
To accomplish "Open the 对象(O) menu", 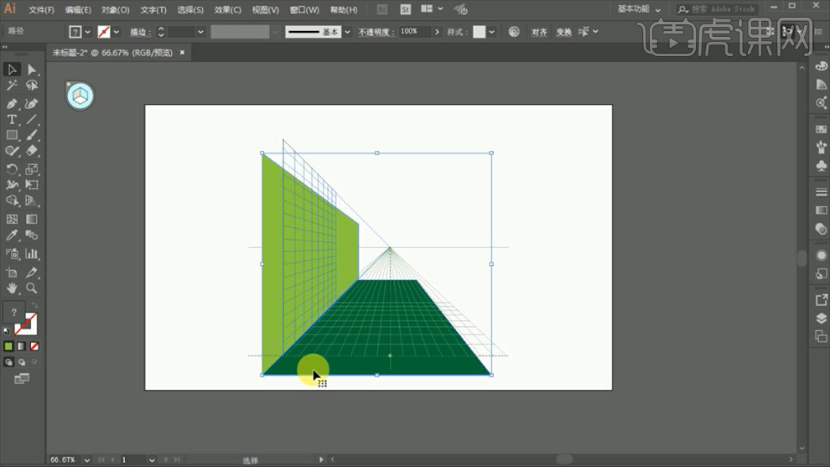I will [x=115, y=10].
